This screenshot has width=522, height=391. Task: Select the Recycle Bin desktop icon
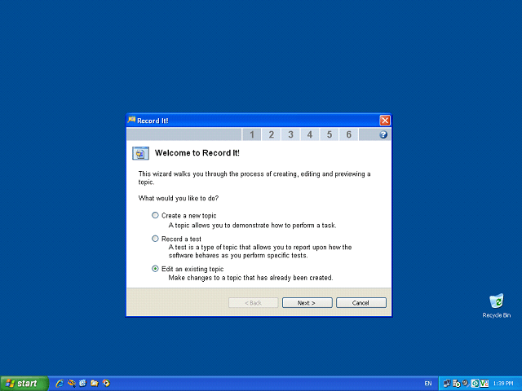(x=497, y=305)
